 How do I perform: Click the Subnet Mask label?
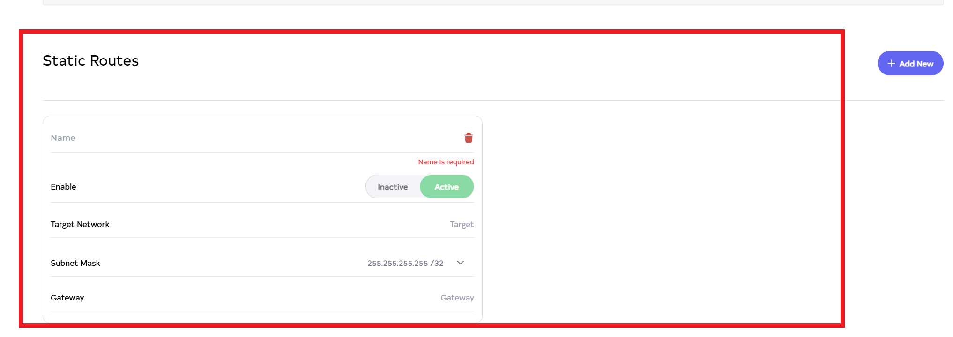(x=75, y=263)
